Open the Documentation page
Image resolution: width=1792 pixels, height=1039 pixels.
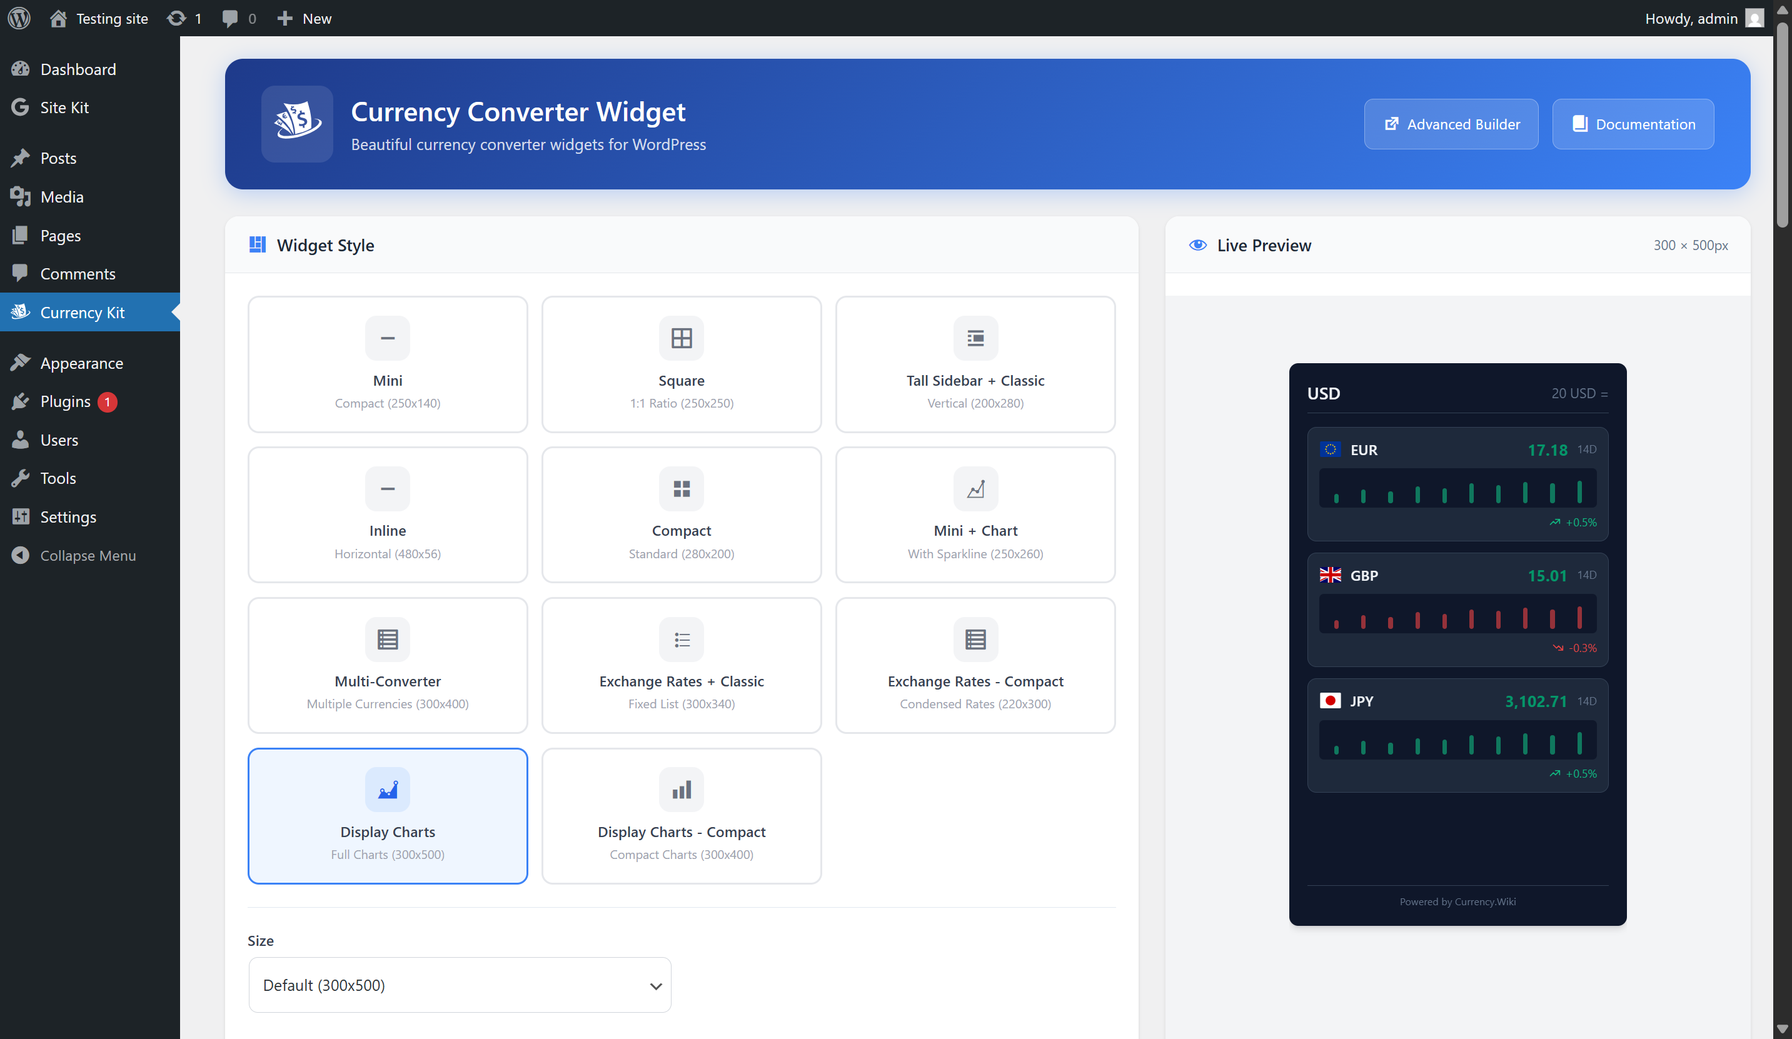pyautogui.click(x=1633, y=124)
